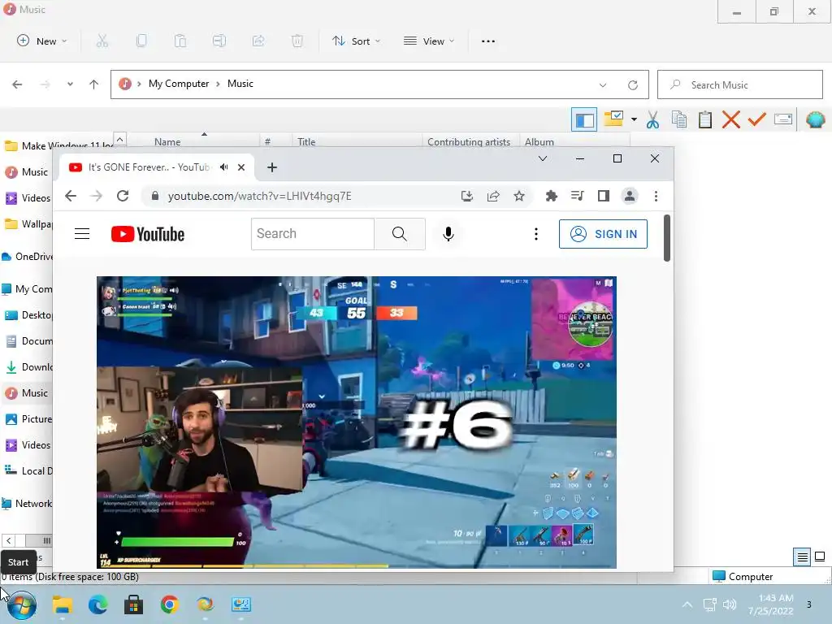Screen dimensions: 832x624
Task: Close the YouTube browser tab
Action: coord(241,167)
